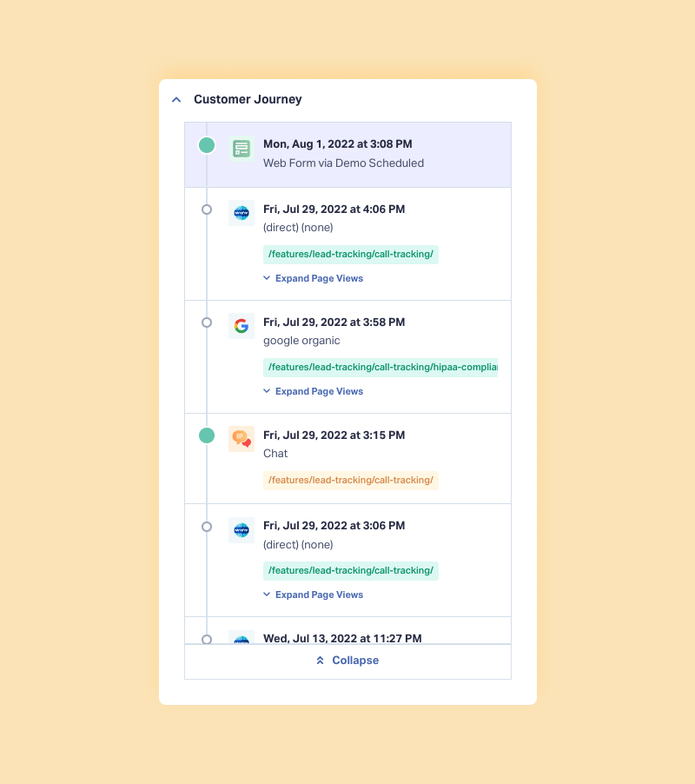Select the green timeline dot for Chat event
Screen dimensions: 695x784
pyautogui.click(x=207, y=435)
